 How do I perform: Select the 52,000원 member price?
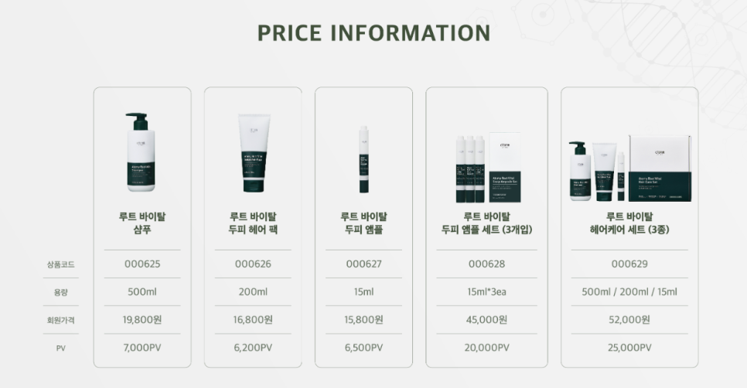click(629, 319)
